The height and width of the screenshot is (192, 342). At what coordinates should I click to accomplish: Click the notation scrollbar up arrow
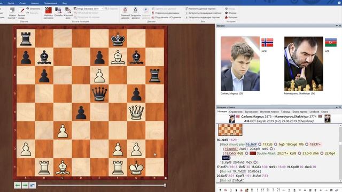pos(340,126)
